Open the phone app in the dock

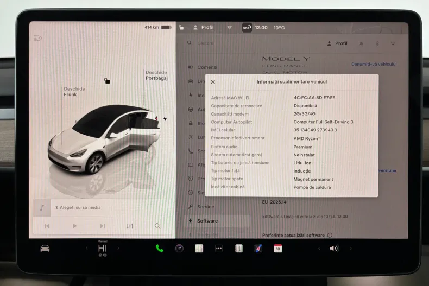(x=160, y=248)
